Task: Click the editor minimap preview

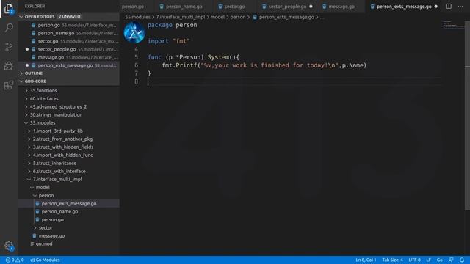Action: tap(453, 25)
